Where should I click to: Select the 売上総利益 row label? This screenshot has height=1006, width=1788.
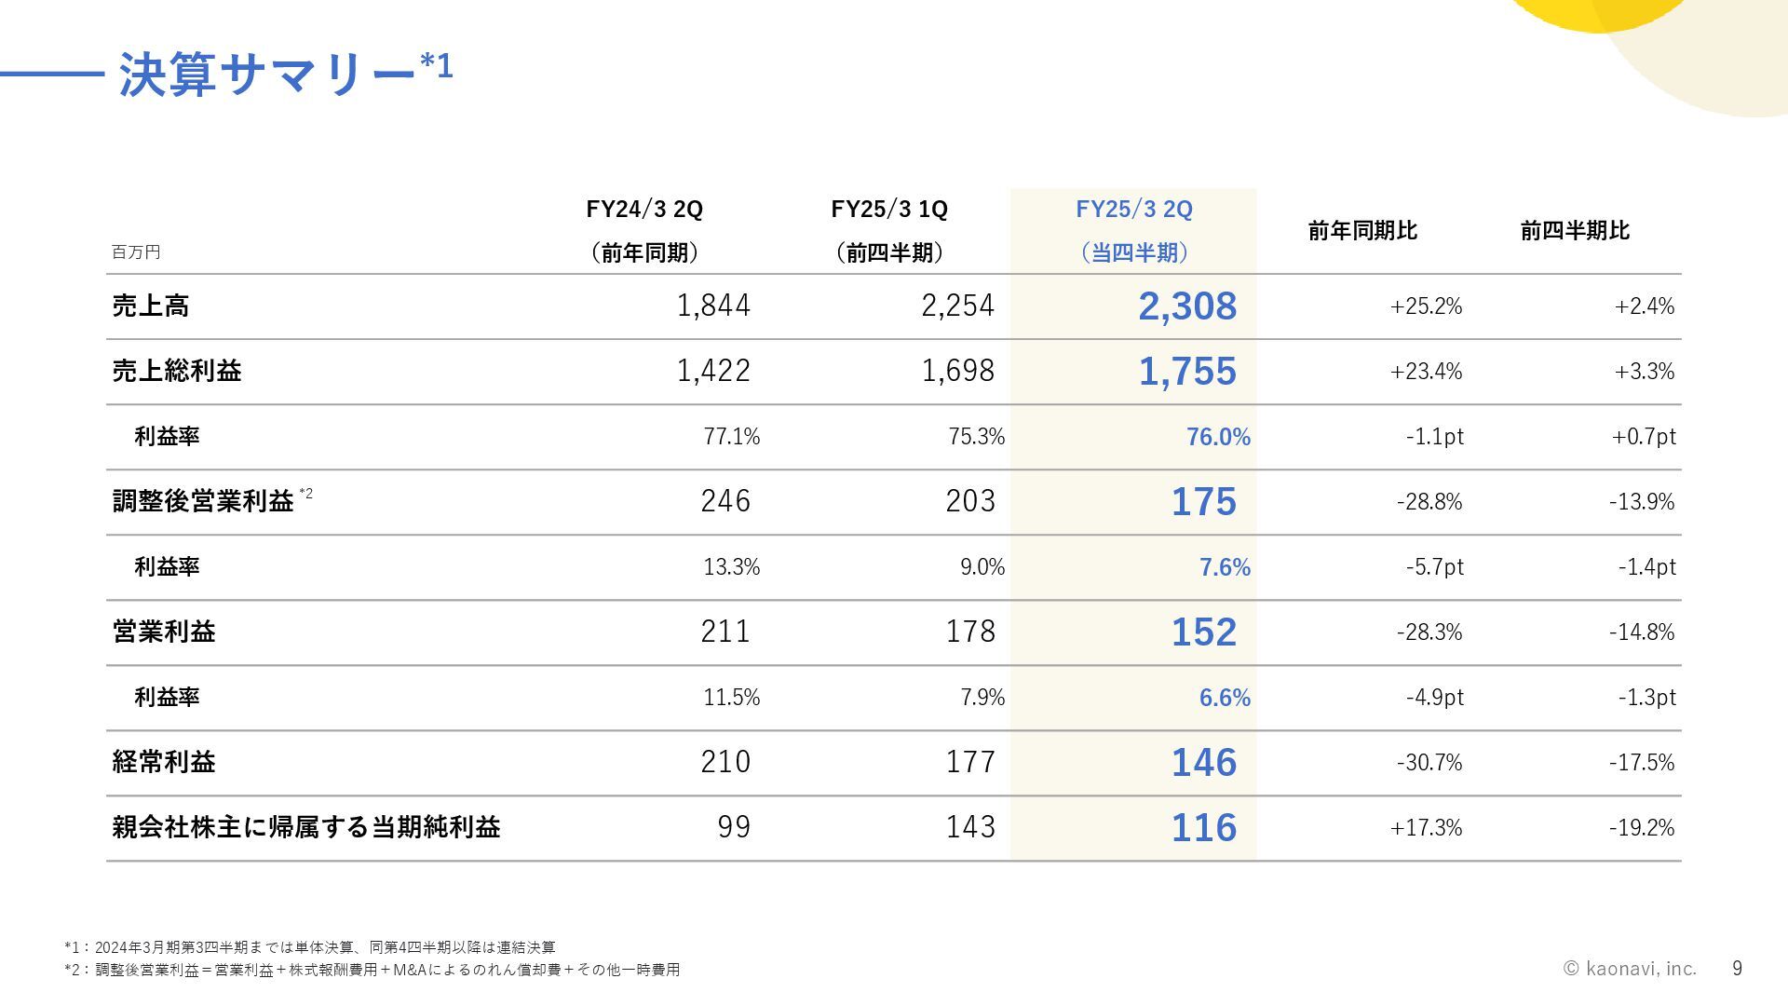[177, 371]
